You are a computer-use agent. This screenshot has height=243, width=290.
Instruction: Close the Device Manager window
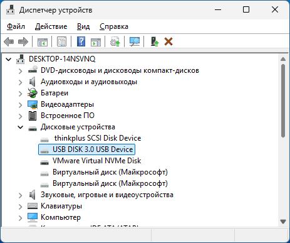click(275, 9)
